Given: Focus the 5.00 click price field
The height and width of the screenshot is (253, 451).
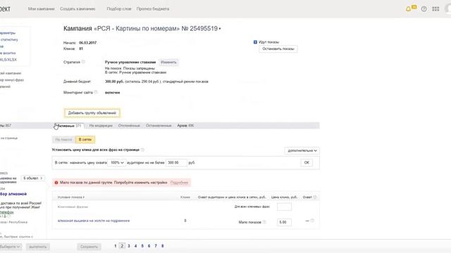Looking at the screenshot, I should pos(284,222).
